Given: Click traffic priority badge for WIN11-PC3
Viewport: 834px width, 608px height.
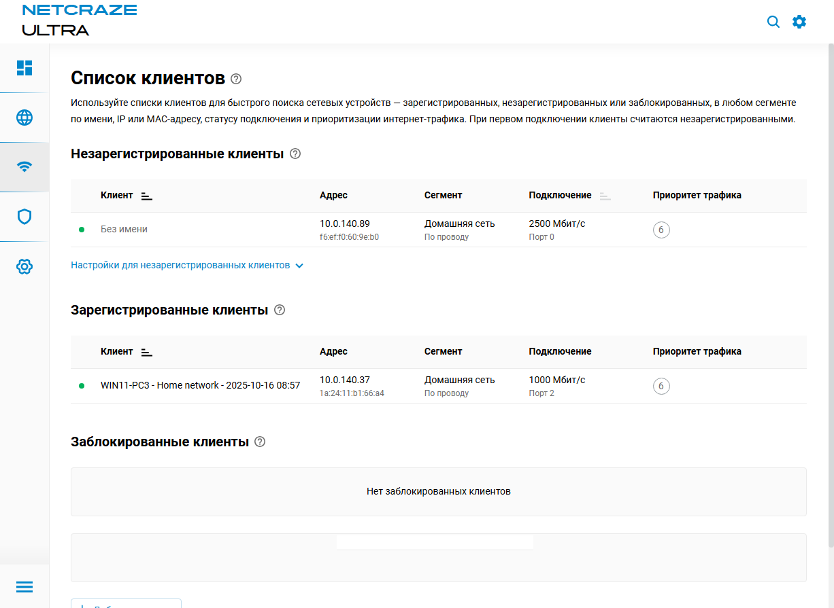Looking at the screenshot, I should click(x=661, y=387).
